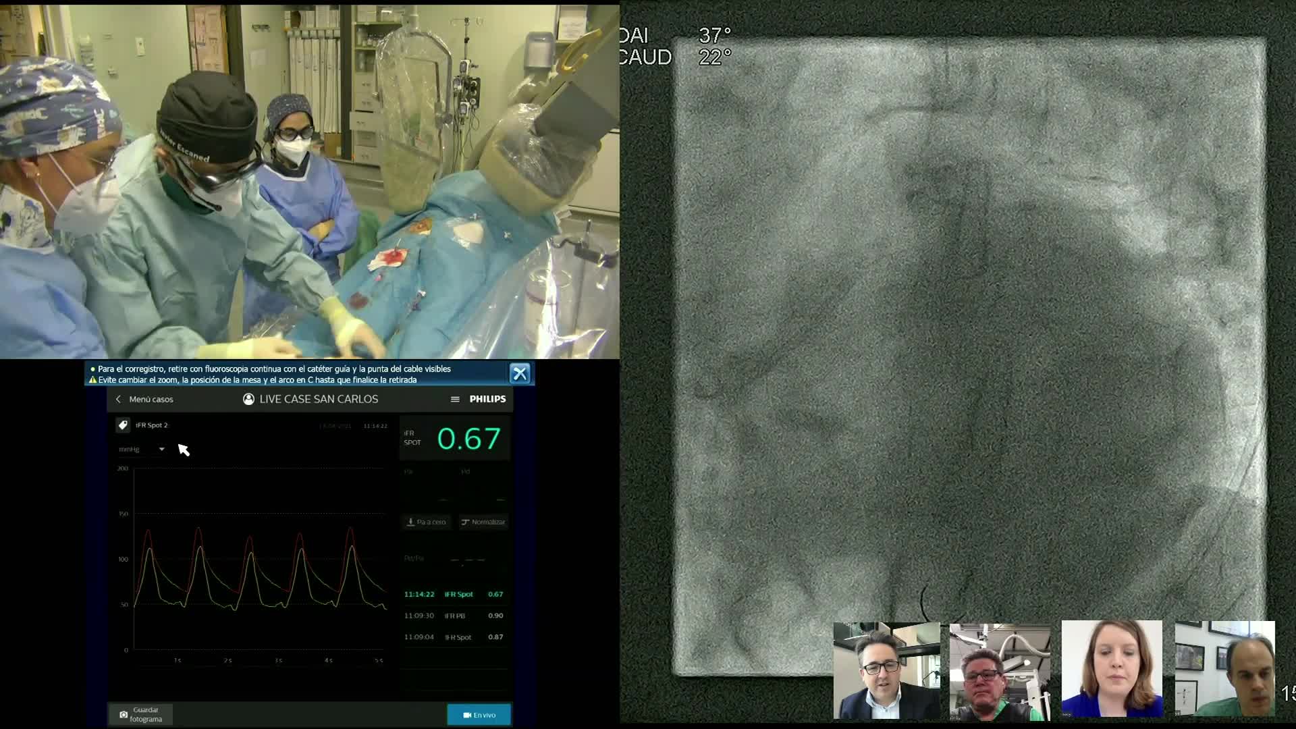Image resolution: width=1296 pixels, height=729 pixels.
Task: Click the LIVE CASE SAN CARLOS title
Action: coord(319,400)
